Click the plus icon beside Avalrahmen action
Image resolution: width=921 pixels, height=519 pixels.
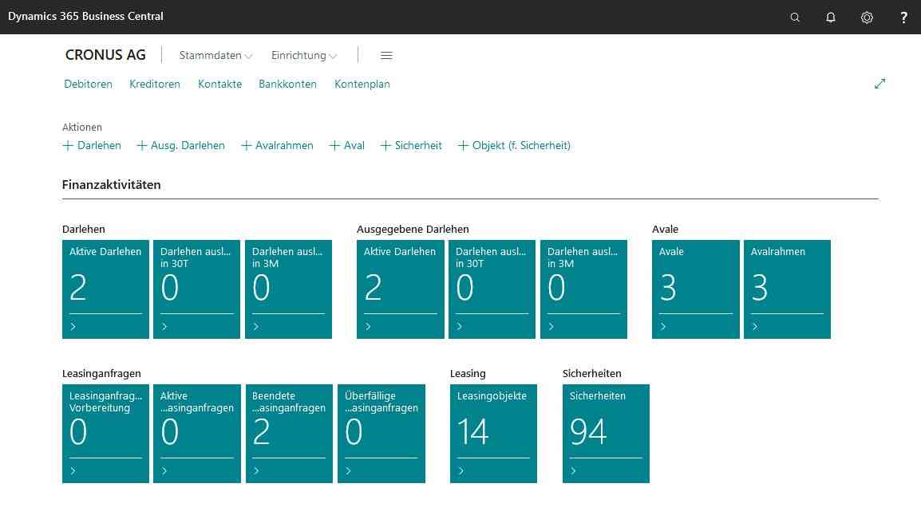point(247,146)
